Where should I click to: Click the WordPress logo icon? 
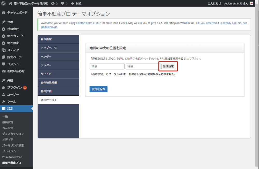(x=3, y=3)
